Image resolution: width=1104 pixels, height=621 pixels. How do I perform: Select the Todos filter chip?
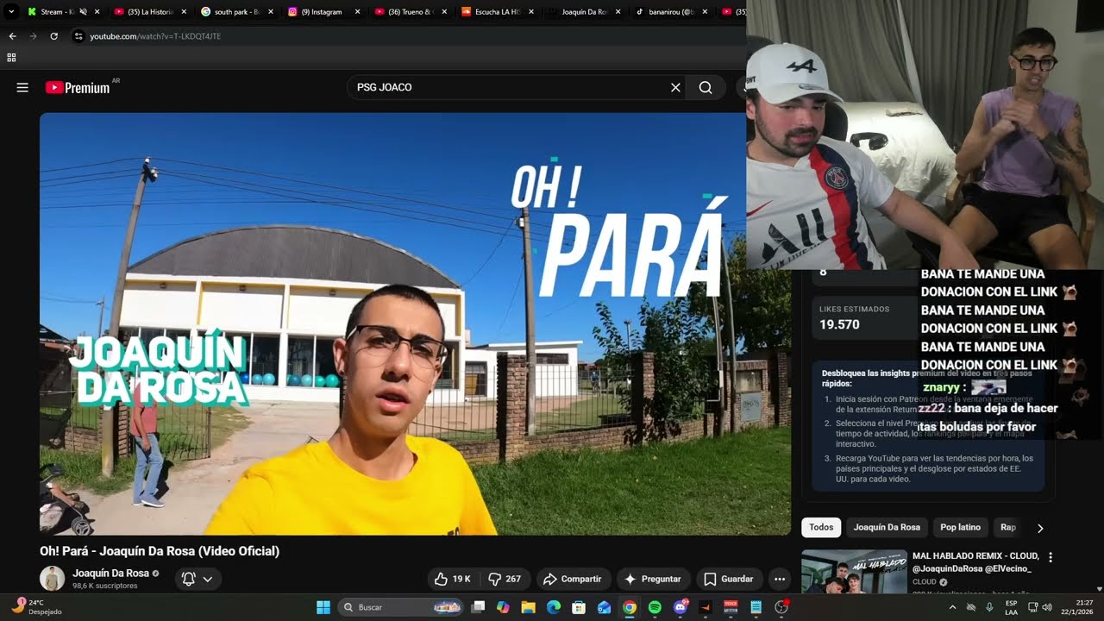821,527
